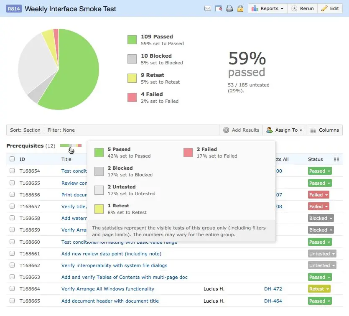Open Passed status dropdown for T168665

tap(320, 301)
